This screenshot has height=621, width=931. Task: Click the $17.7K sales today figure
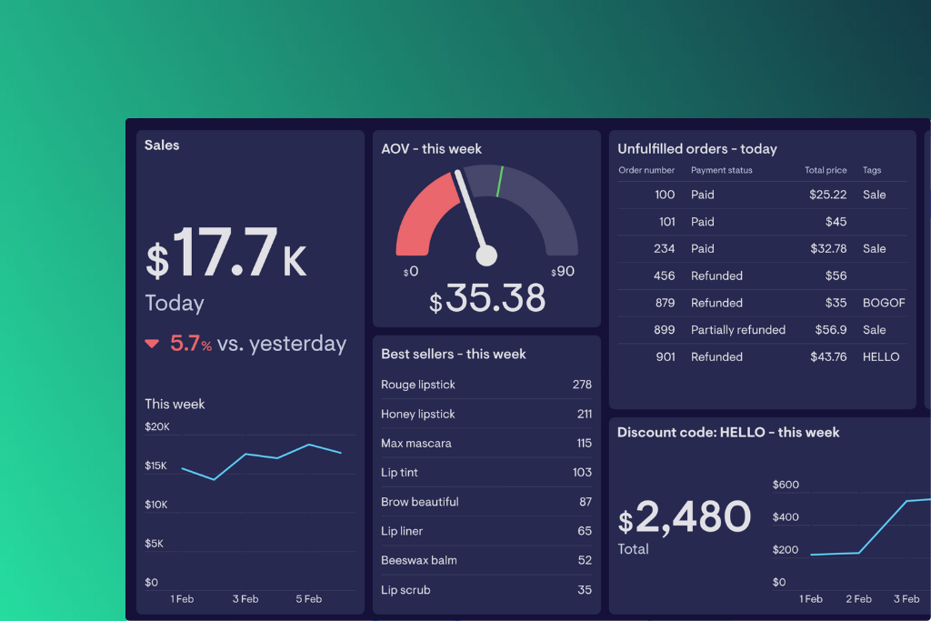[226, 255]
